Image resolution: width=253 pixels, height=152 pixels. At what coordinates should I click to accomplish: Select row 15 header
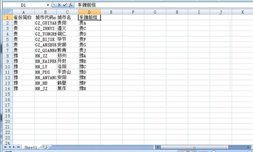pyautogui.click(x=7, y=94)
